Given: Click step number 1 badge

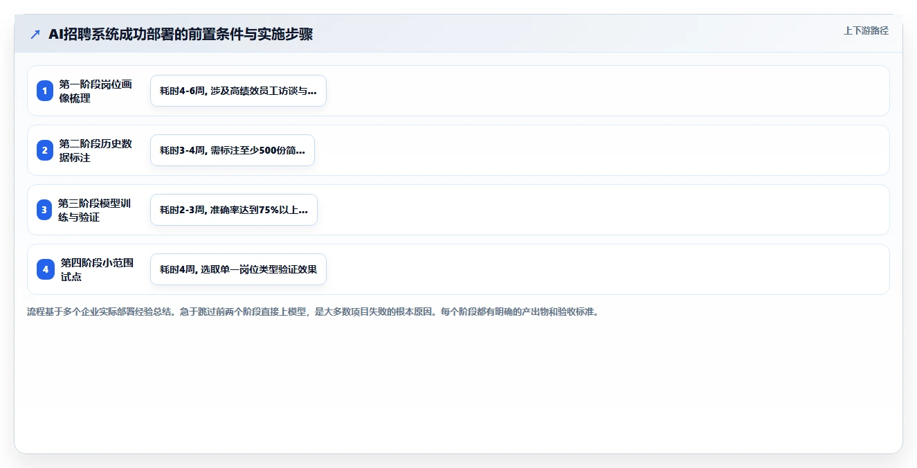Looking at the screenshot, I should 45,91.
